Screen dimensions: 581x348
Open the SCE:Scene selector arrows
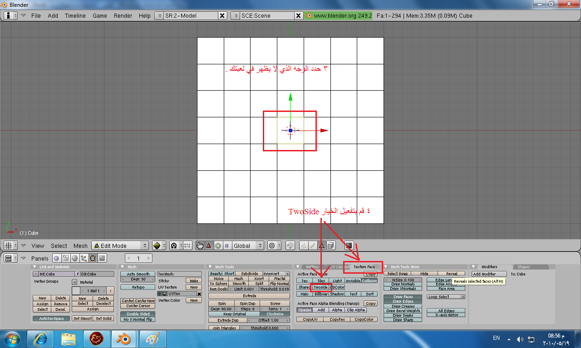236,15
